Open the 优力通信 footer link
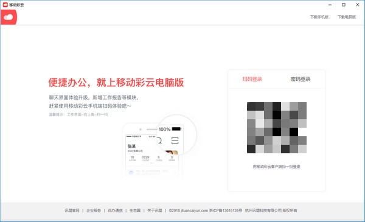365x222 pixels. click(115, 210)
